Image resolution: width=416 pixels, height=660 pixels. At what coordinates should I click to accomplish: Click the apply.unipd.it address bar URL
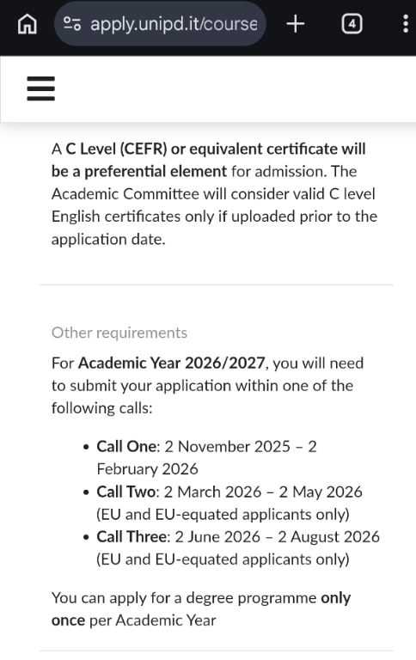(174, 23)
